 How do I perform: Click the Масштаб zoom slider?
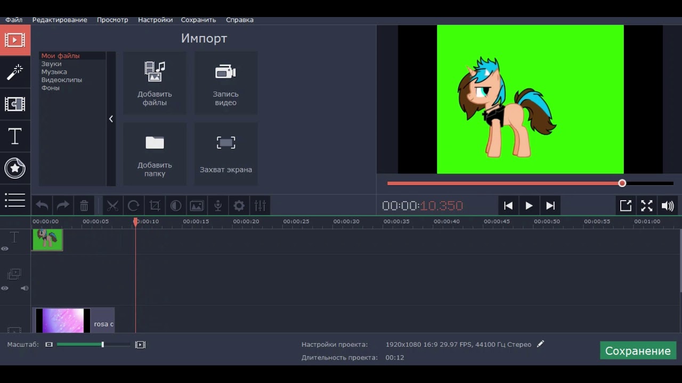pos(93,345)
